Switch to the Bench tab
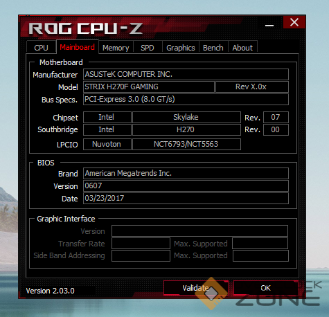Viewport: 329px width, 317px height. tap(213, 48)
